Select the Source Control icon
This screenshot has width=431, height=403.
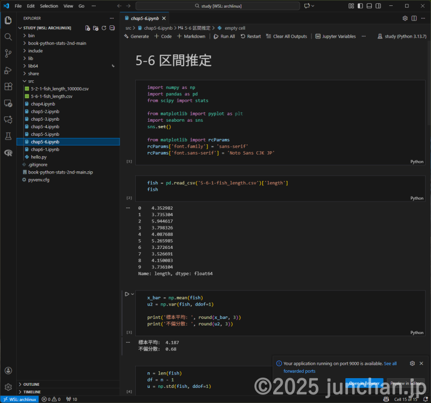[x=8, y=54]
